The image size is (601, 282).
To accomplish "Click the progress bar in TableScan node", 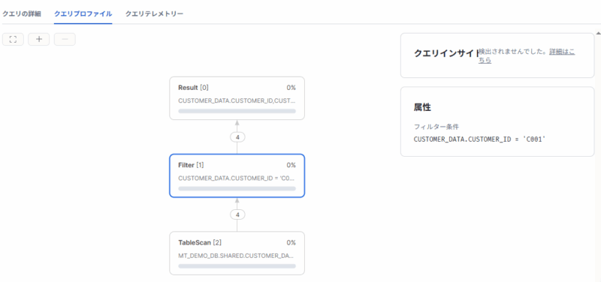I will [x=237, y=266].
